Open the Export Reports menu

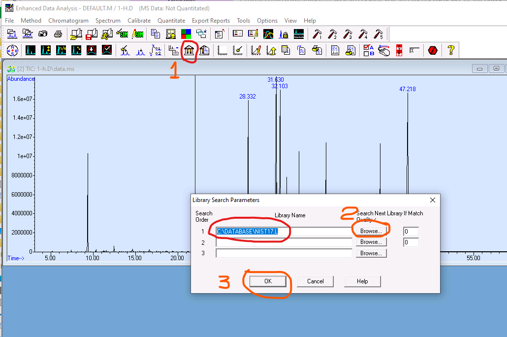pos(211,21)
